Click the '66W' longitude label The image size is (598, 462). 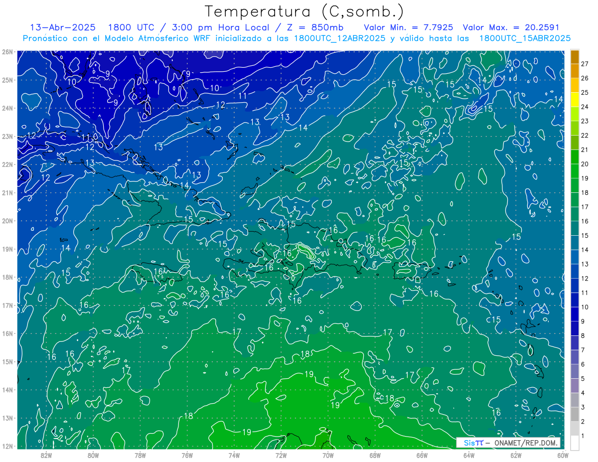click(x=422, y=455)
